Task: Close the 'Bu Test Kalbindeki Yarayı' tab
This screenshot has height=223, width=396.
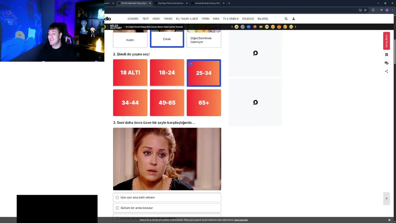Action: (x=150, y=3)
